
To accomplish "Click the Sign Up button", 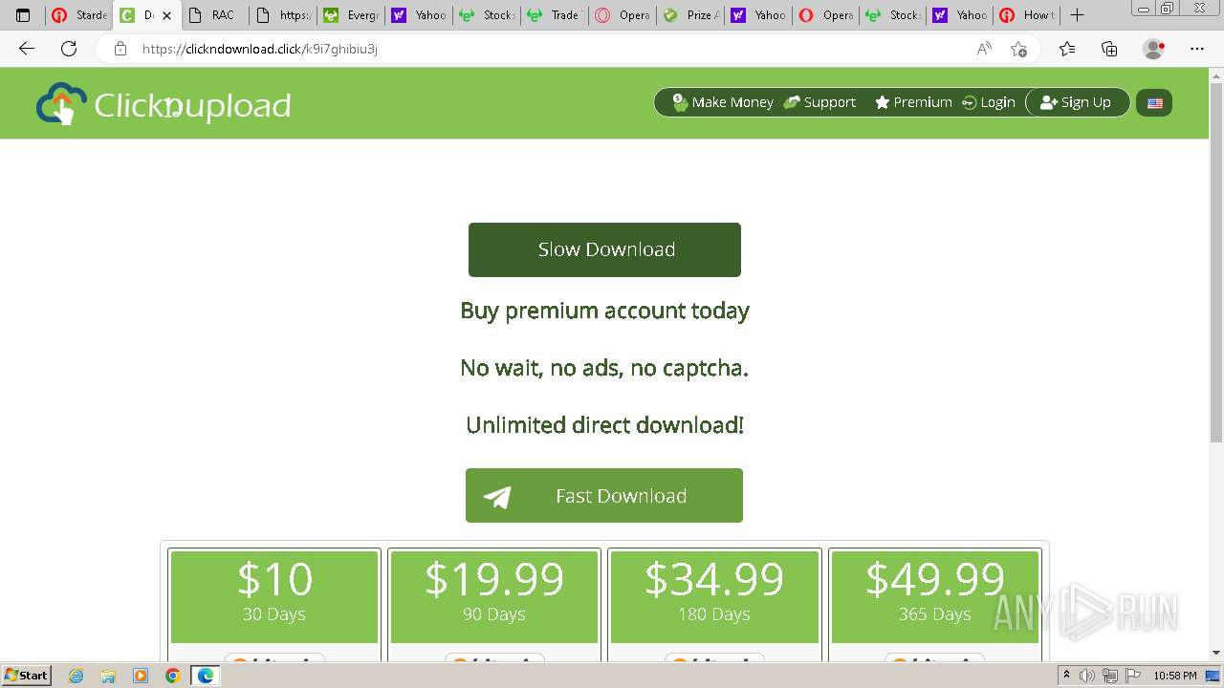I will click(1078, 102).
